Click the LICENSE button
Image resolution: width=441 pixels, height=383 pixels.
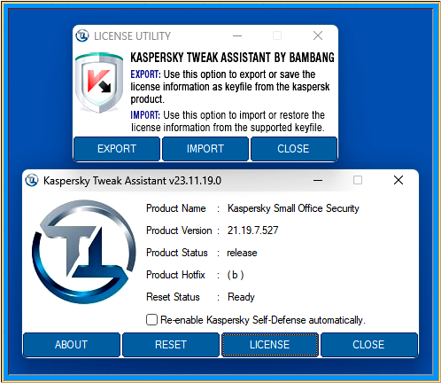tap(270, 345)
